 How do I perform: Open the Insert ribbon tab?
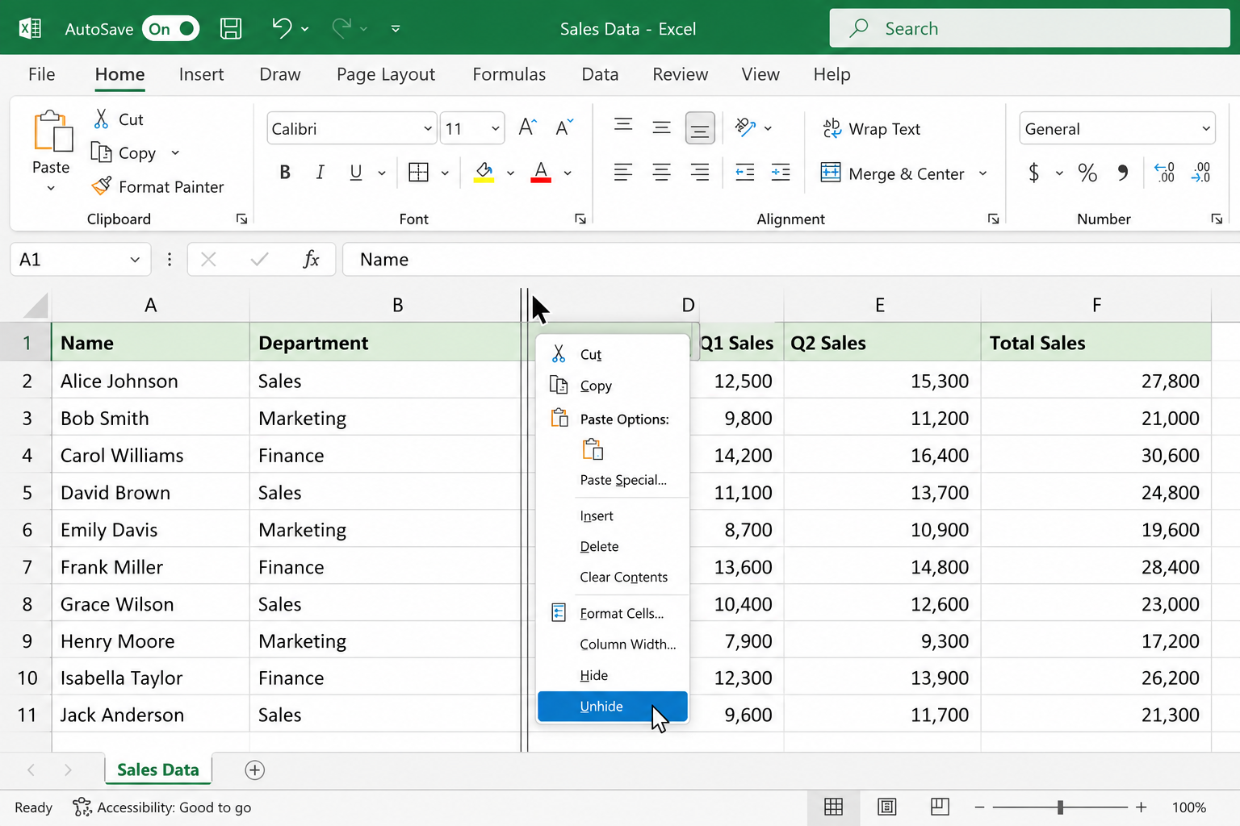click(x=201, y=74)
